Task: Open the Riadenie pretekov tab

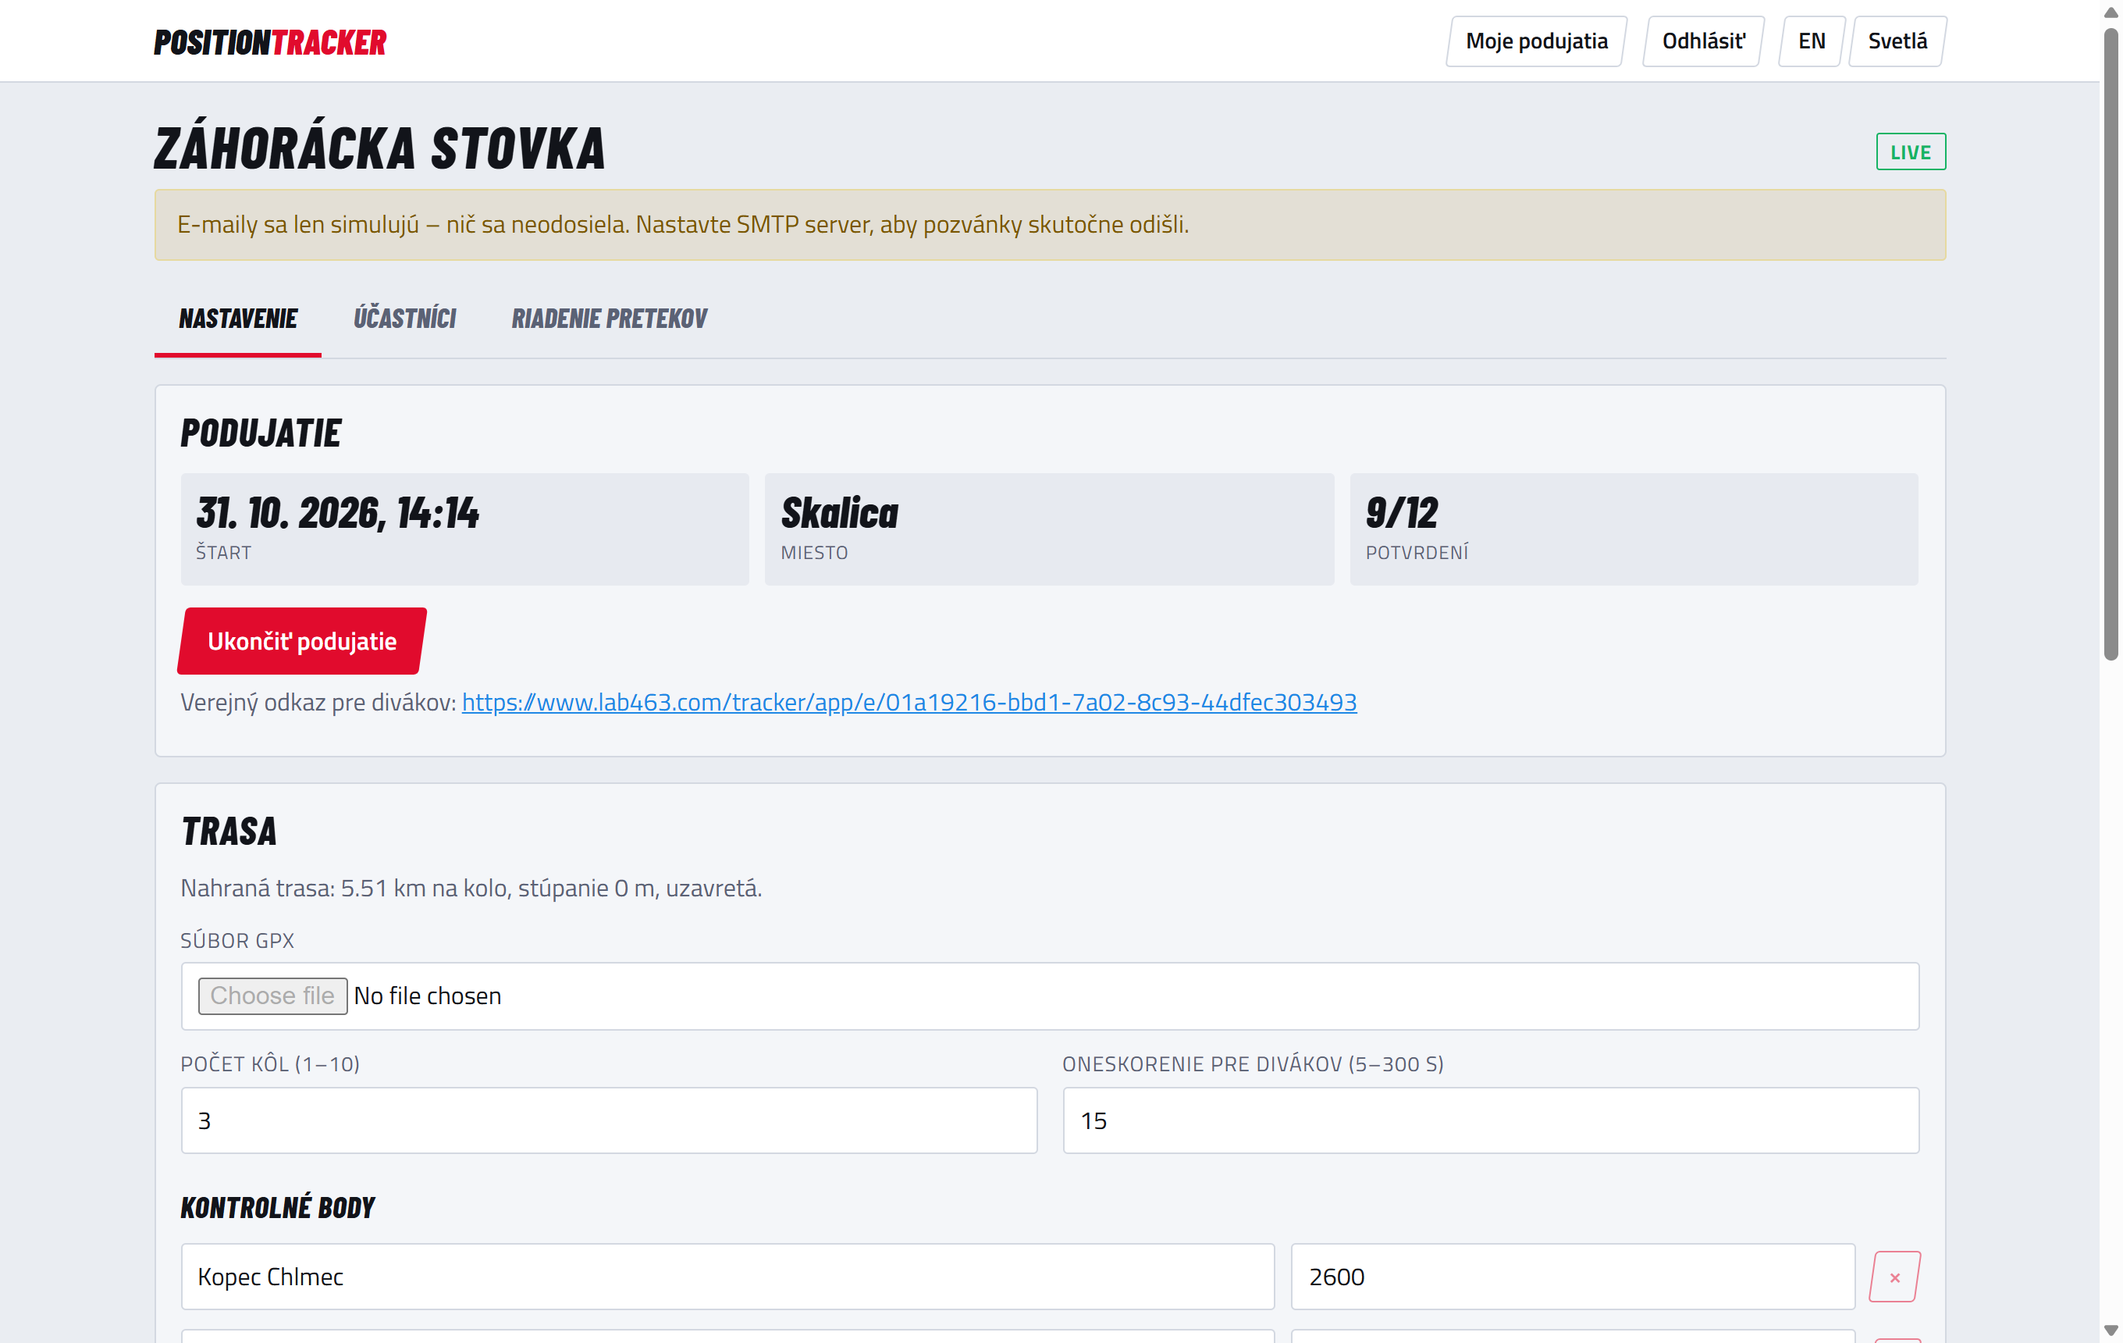Action: pos(610,319)
